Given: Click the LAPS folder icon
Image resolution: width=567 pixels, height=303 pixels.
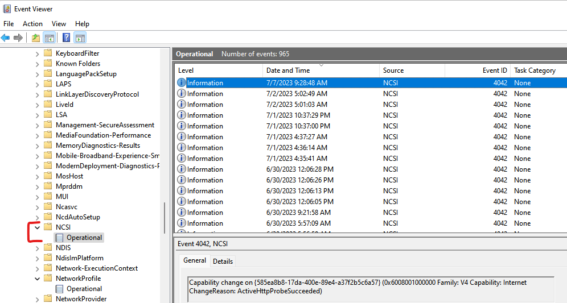Looking at the screenshot, I should click(x=48, y=84).
